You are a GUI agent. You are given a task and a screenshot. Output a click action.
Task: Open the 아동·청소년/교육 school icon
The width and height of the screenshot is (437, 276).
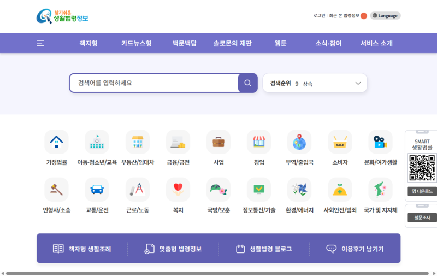[x=97, y=142]
